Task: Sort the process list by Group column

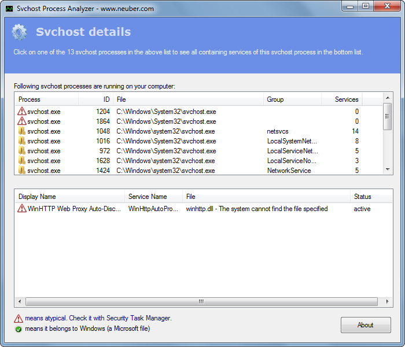Action: 292,99
